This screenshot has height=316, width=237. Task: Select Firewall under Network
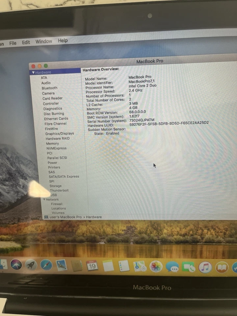coord(57,204)
